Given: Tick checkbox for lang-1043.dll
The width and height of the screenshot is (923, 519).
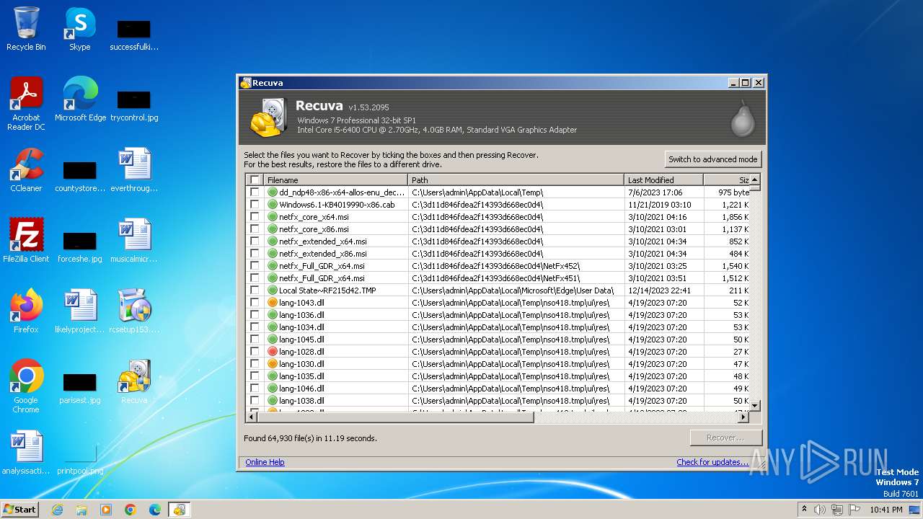Looking at the screenshot, I should 254,303.
